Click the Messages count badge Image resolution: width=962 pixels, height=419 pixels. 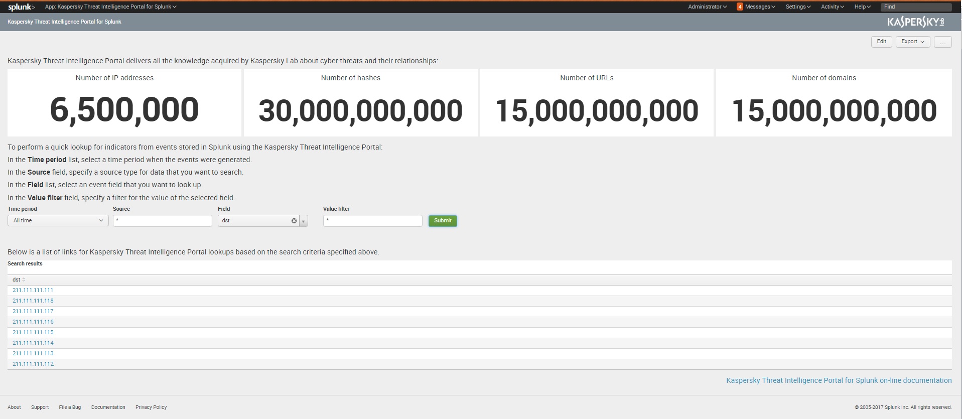740,7
